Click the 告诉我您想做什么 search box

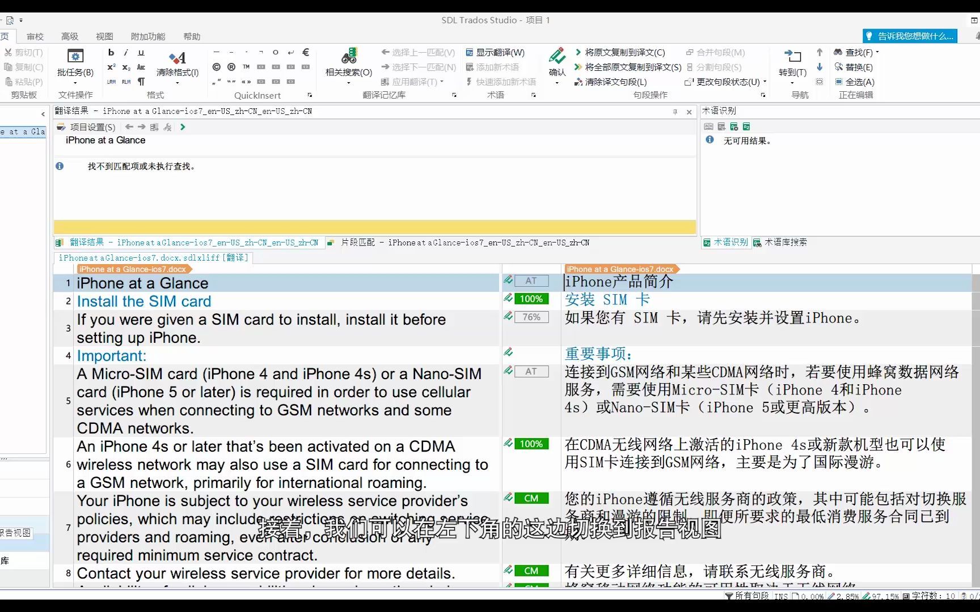(910, 36)
